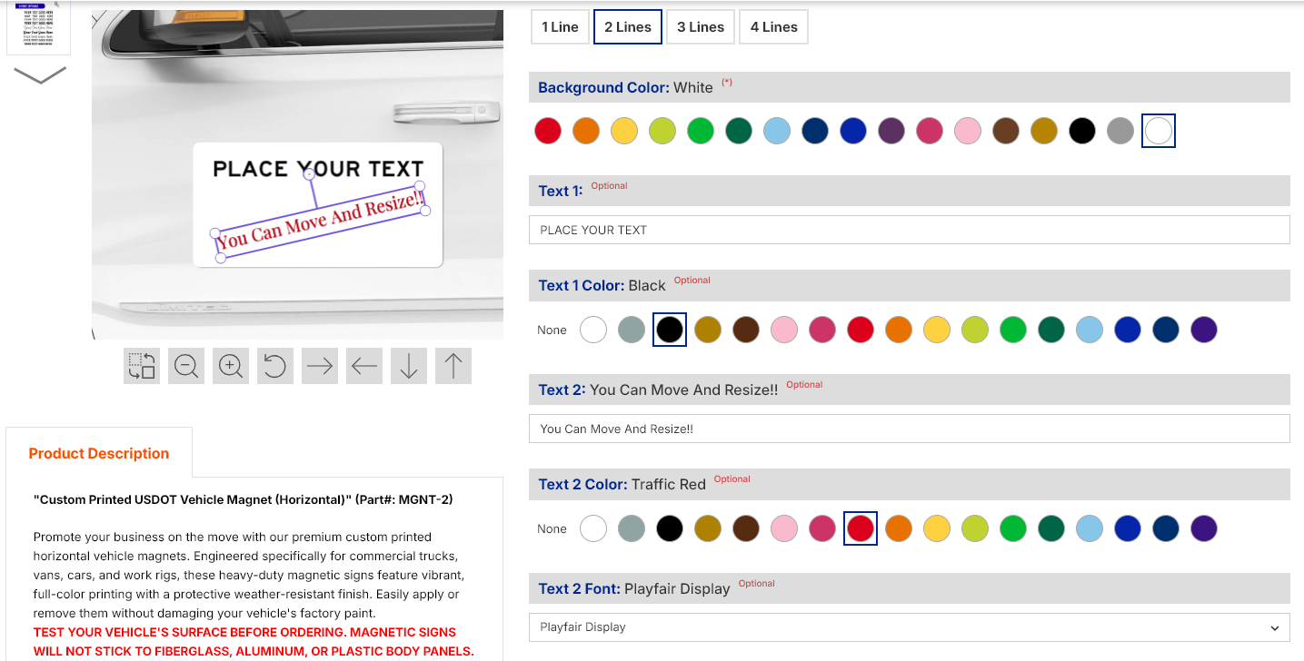Image resolution: width=1304 pixels, height=661 pixels.
Task: Choose dark green background color swatch
Action: coord(739,131)
